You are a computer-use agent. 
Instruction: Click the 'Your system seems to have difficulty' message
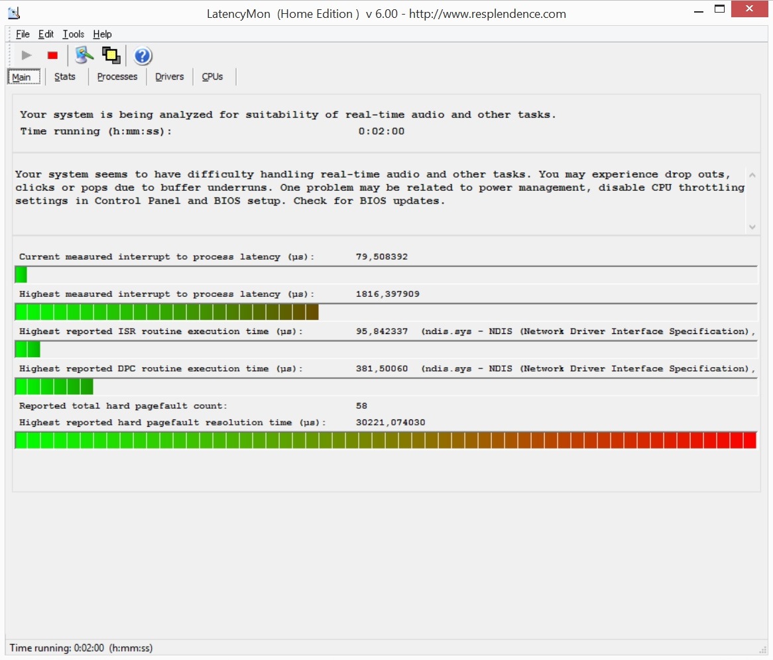pos(380,188)
